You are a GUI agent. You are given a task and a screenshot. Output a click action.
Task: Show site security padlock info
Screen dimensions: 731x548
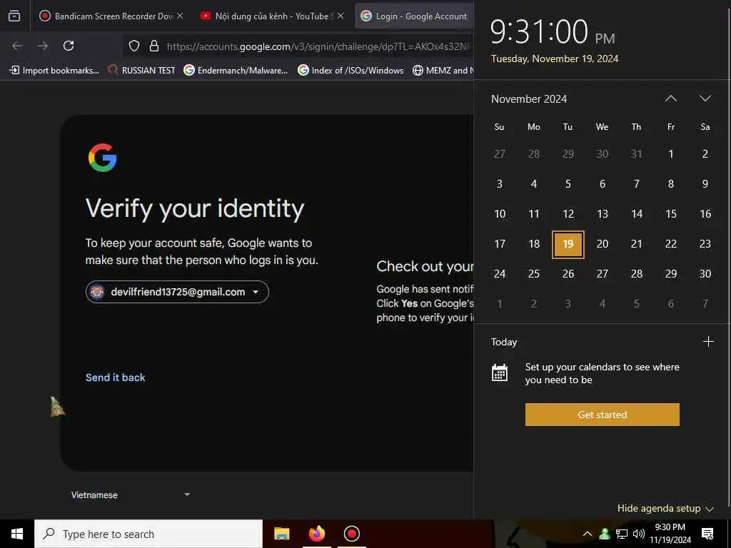coord(154,46)
